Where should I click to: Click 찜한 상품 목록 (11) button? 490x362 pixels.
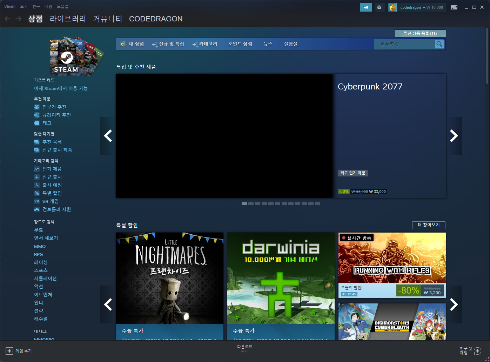coord(420,33)
